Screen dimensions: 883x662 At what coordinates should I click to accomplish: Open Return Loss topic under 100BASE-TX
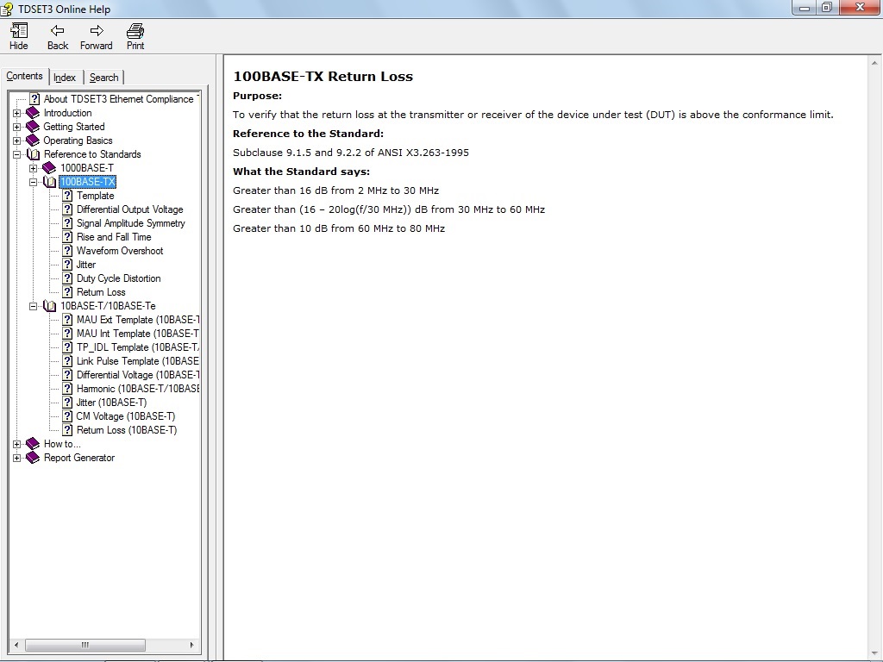[101, 292]
